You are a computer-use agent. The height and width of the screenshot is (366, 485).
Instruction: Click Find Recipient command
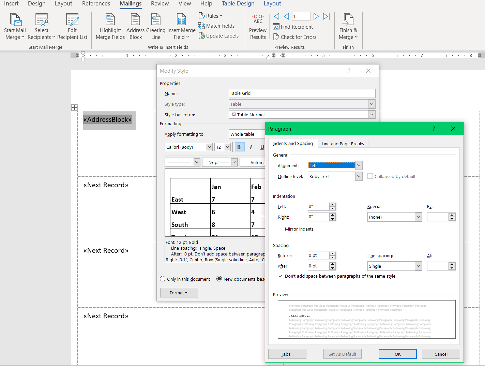tap(293, 27)
